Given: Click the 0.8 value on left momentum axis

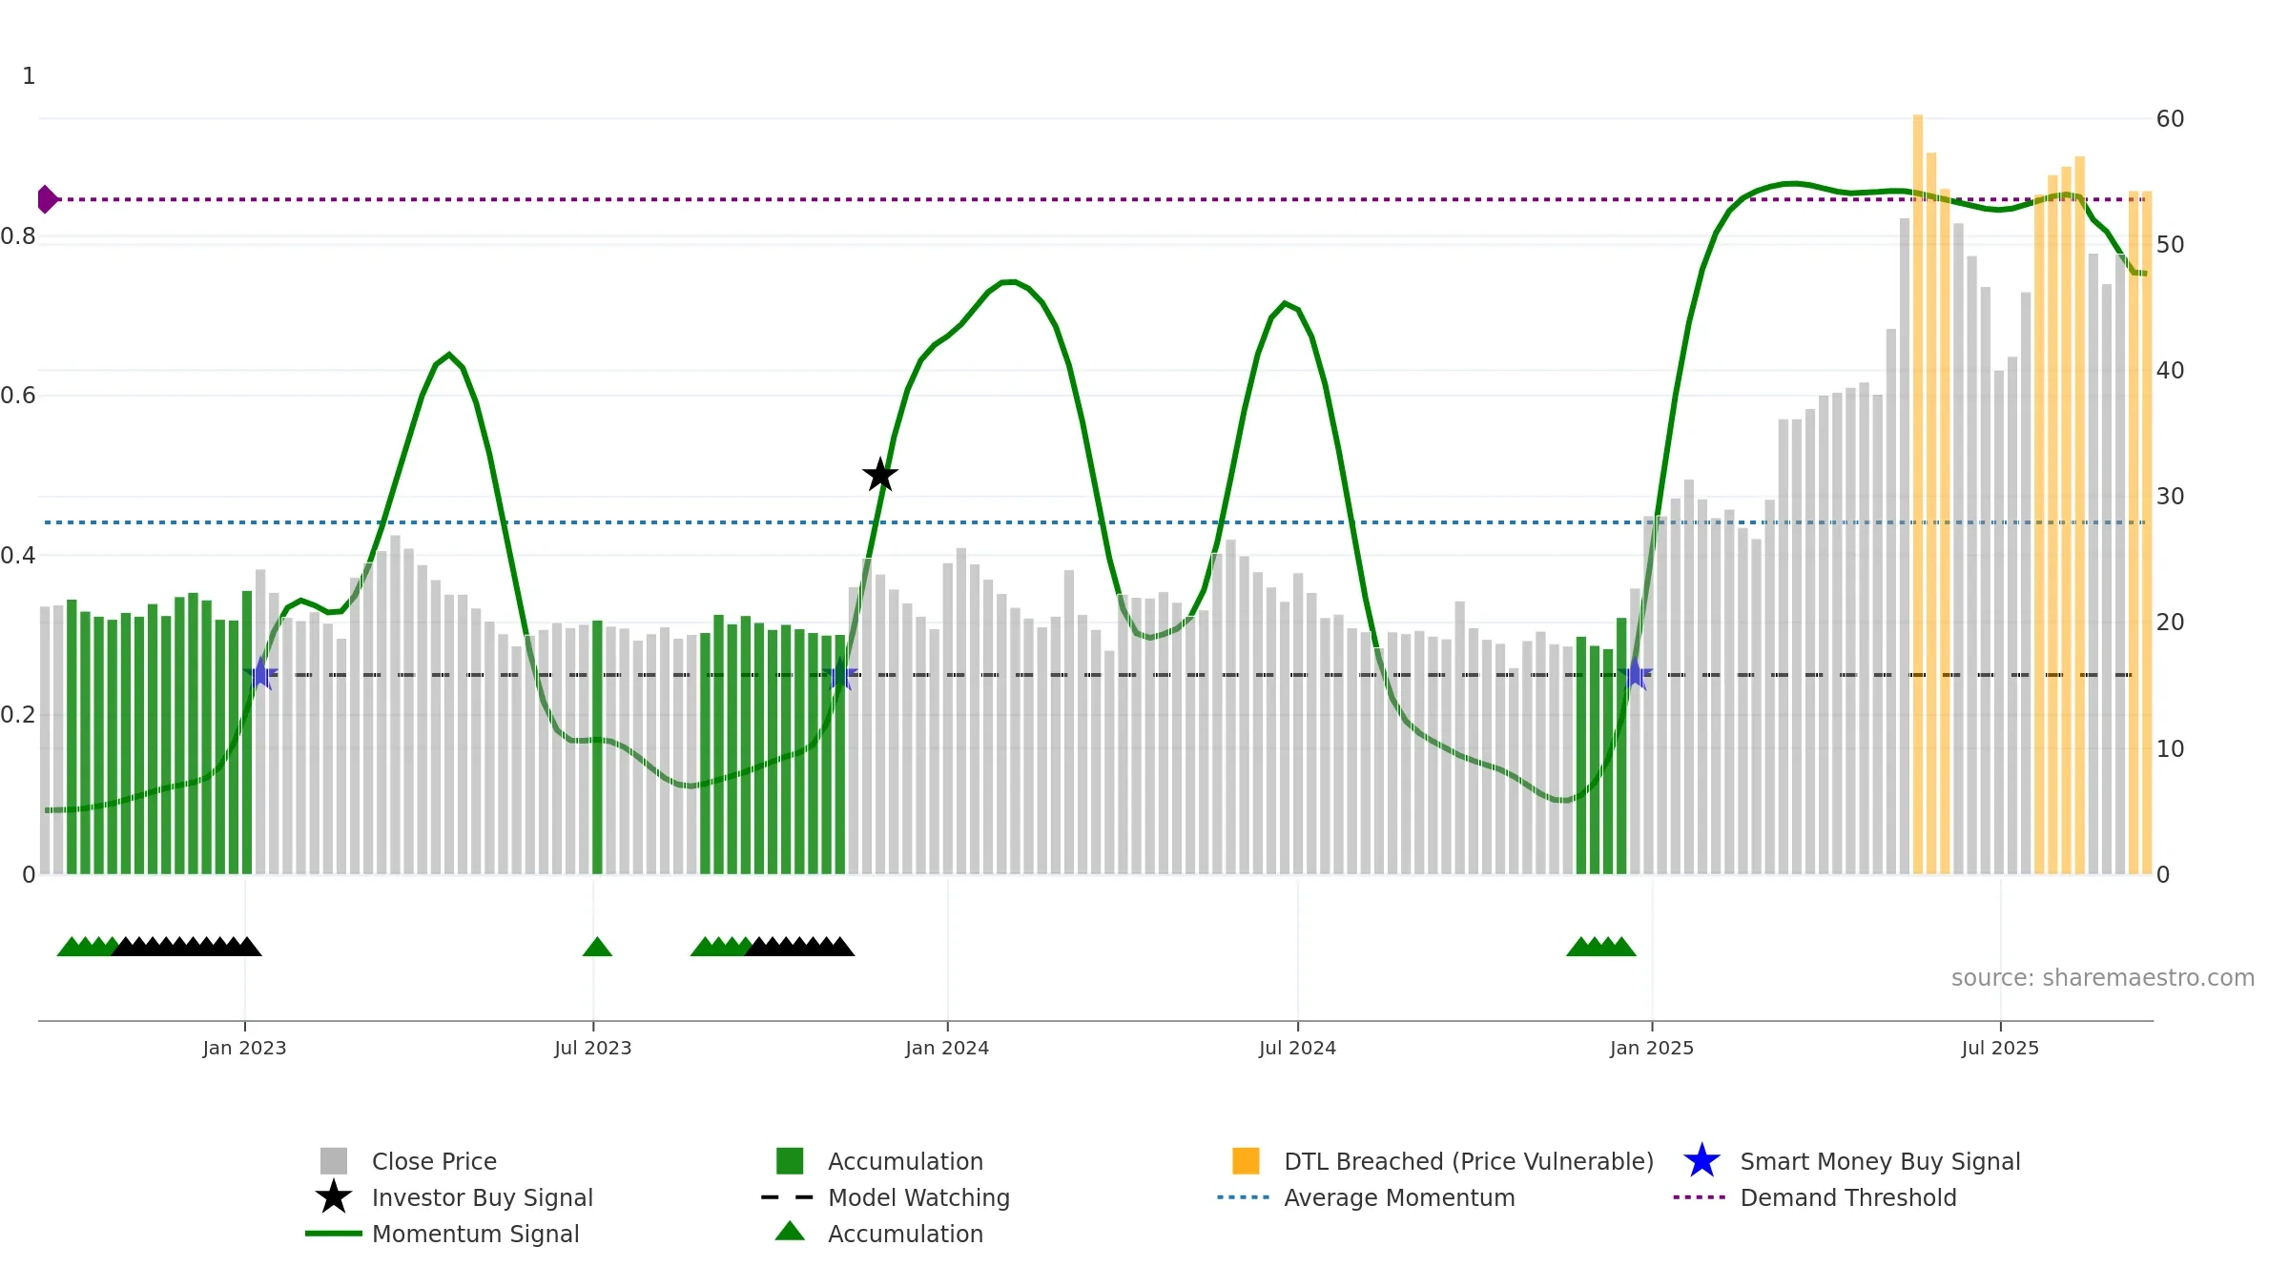Looking at the screenshot, I should click(17, 235).
